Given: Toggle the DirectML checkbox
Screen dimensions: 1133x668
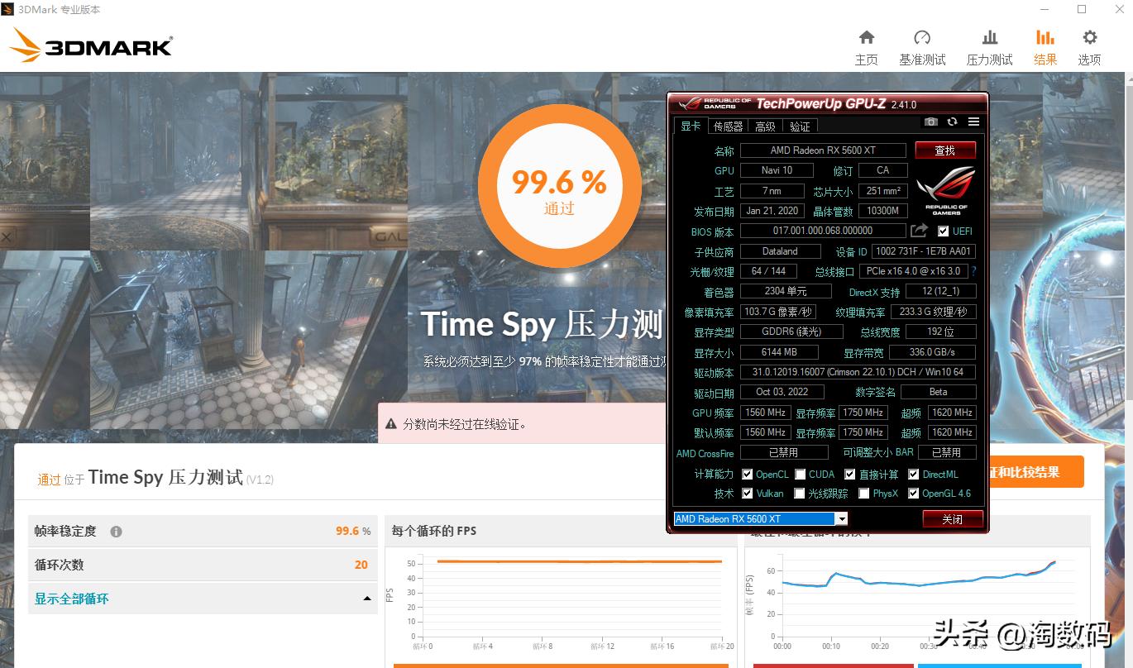Looking at the screenshot, I should (x=914, y=475).
